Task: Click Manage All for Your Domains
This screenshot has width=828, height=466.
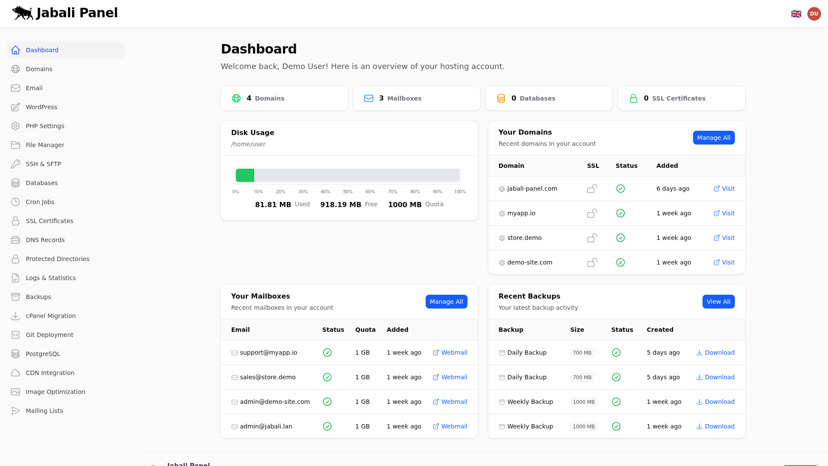Action: coord(714,138)
